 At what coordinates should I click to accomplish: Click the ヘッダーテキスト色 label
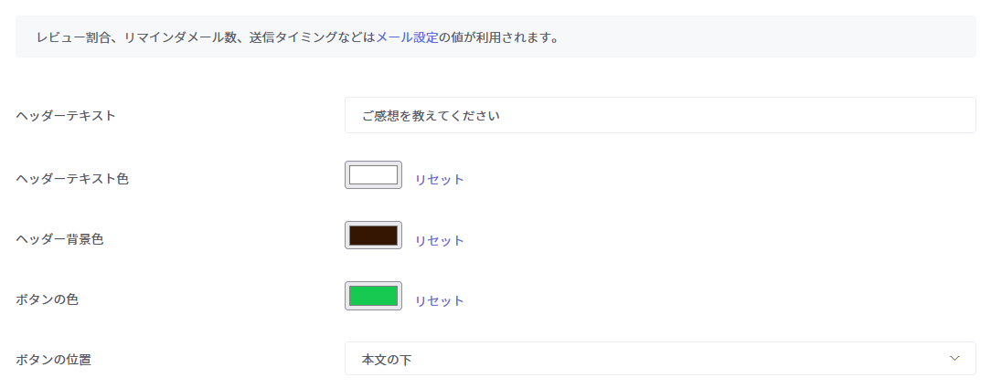(72, 179)
